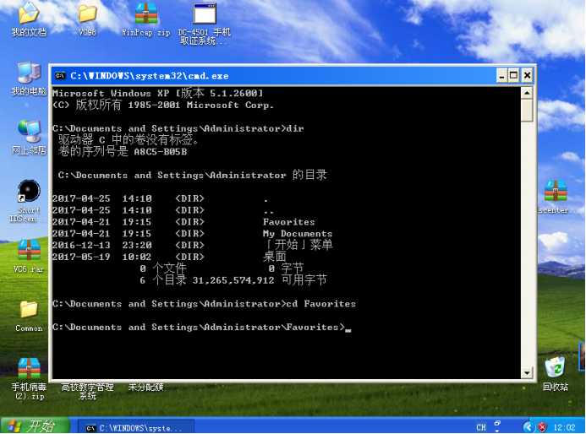586x434 pixels.
Task: Click the scrollbar up arrow in cmd window
Action: click(x=527, y=93)
